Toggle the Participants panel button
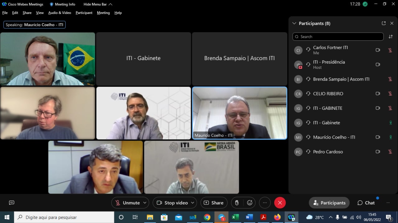 [x=329, y=203]
